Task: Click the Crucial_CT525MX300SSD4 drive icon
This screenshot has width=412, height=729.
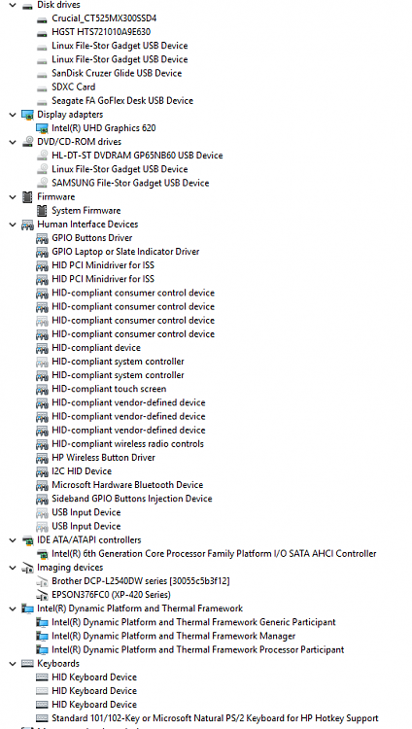Action: click(x=43, y=19)
